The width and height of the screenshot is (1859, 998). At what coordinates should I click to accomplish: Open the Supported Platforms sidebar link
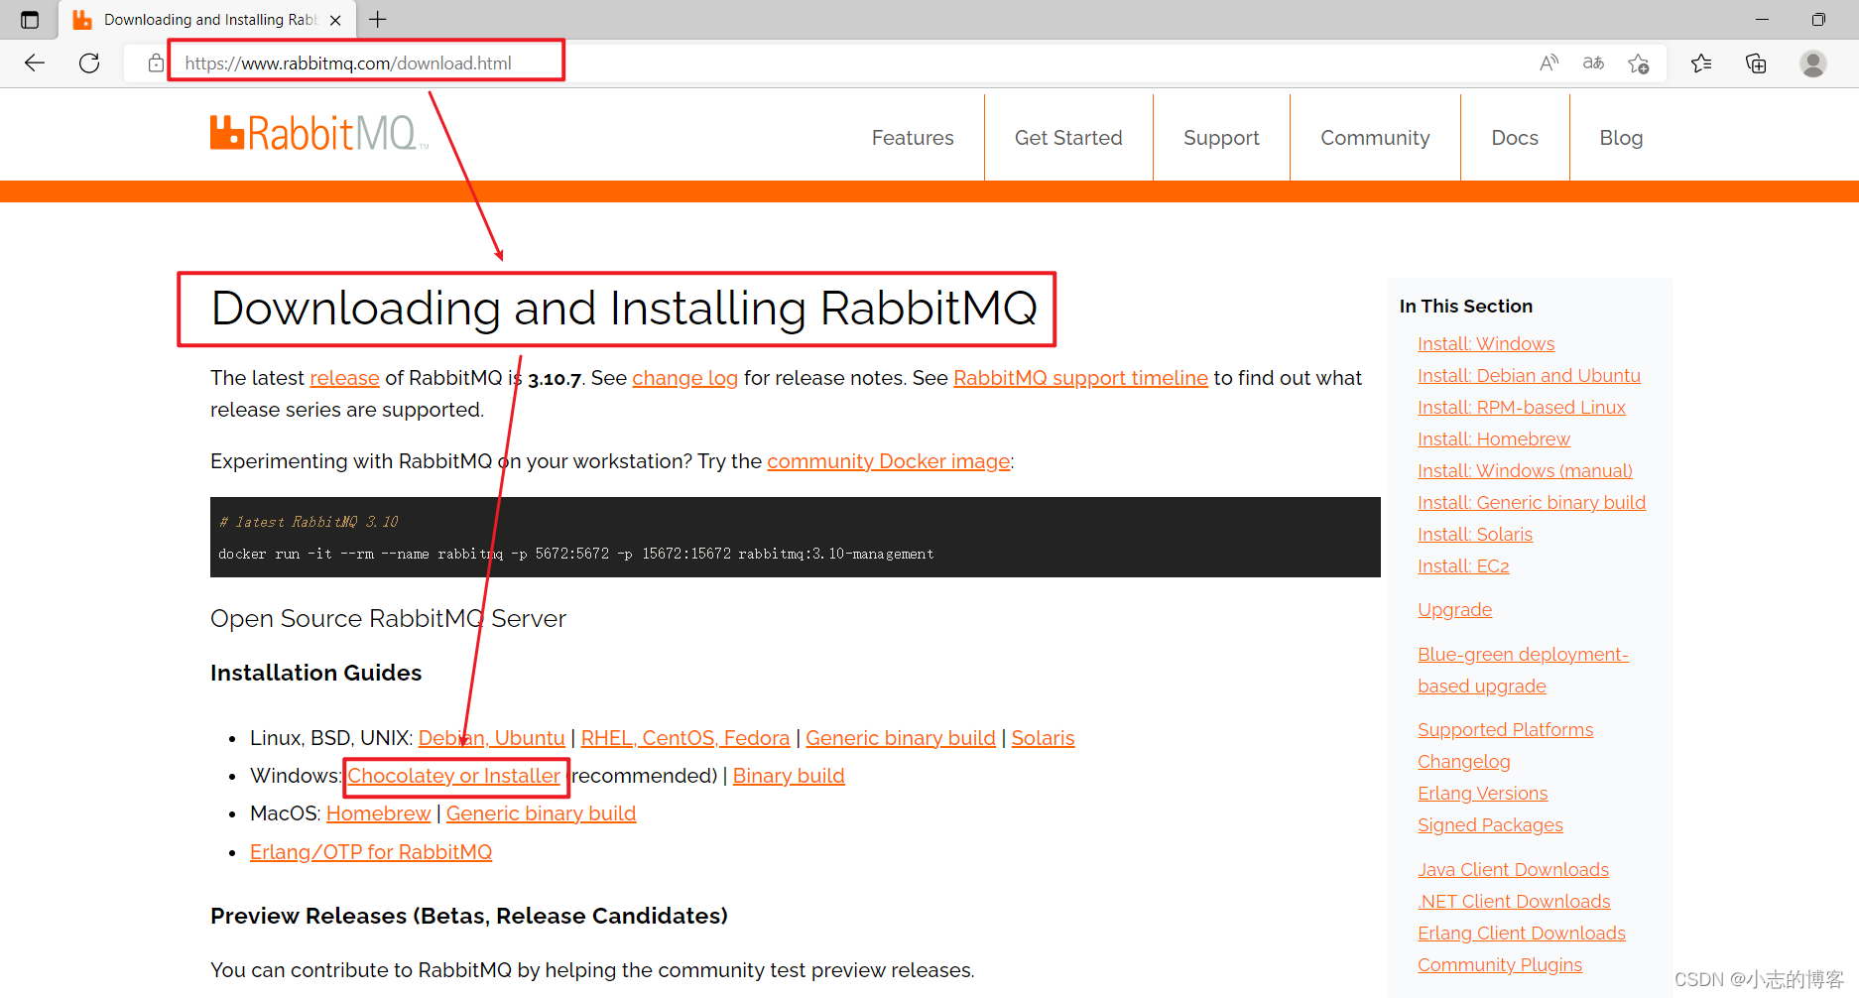[1505, 730]
